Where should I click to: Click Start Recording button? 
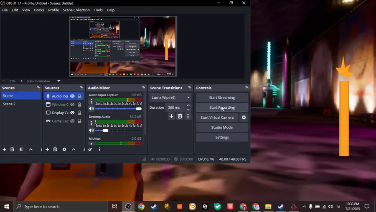[222, 107]
